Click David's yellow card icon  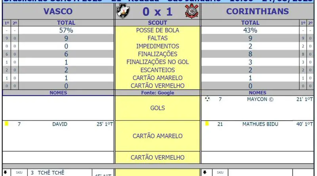(x=6, y=124)
